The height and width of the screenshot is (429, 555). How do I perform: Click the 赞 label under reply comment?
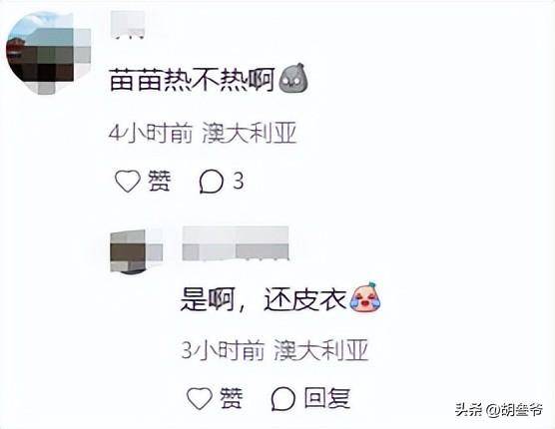coord(232,398)
